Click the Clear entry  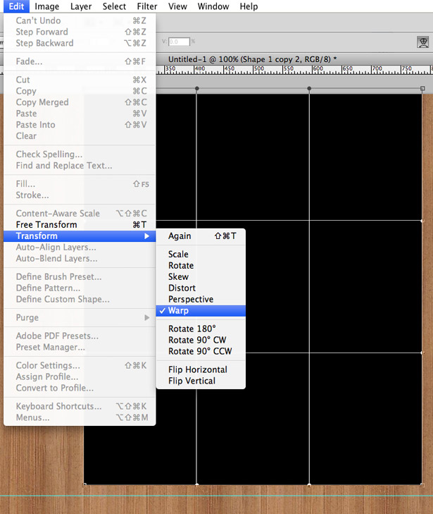[x=80, y=136]
